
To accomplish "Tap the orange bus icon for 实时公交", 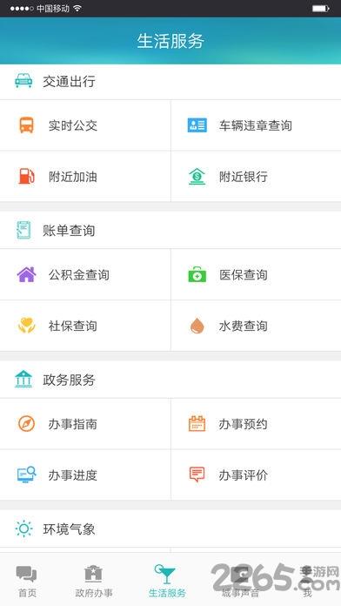I will (27, 125).
